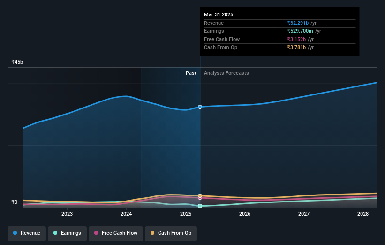Screen dimensions: 385x245
Task: Click the blue Revenue legend dot
Action: coord(15,233)
